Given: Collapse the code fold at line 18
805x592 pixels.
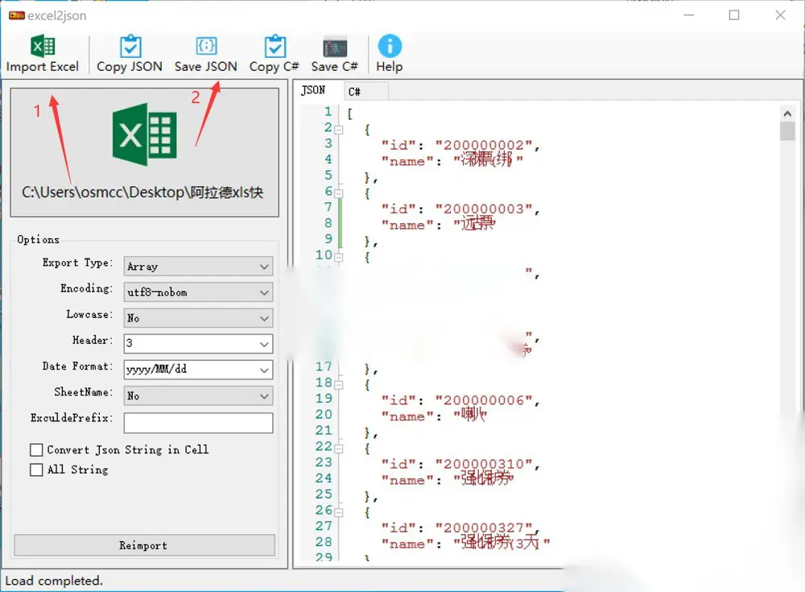Looking at the screenshot, I should (x=339, y=385).
